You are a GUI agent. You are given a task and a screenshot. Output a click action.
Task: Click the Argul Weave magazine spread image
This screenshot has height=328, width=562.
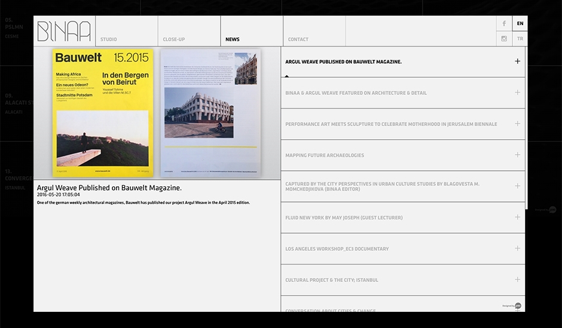pyautogui.click(x=210, y=113)
